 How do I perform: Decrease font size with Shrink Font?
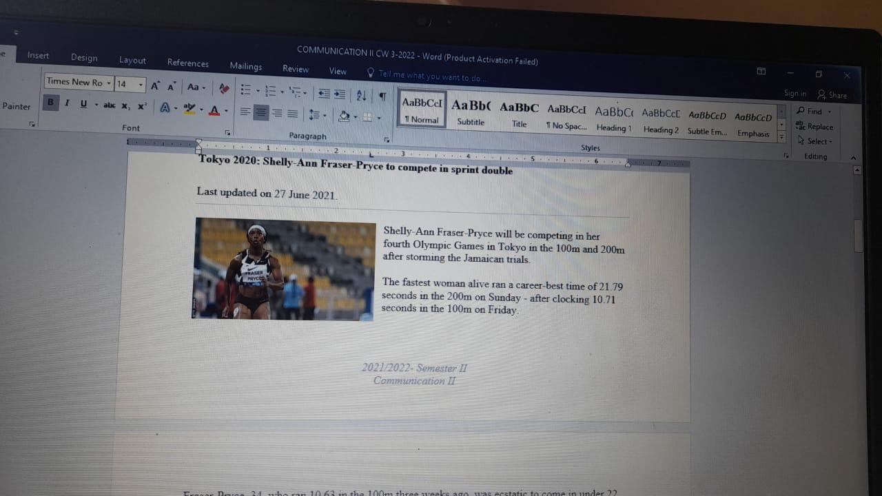[x=172, y=86]
